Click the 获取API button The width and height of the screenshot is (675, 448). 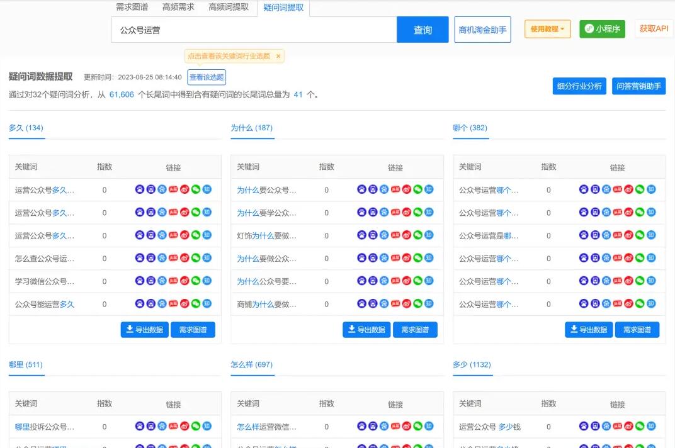(654, 28)
